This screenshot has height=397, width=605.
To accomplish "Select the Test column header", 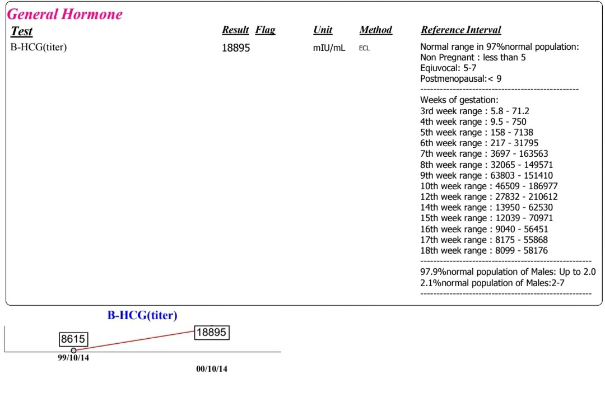I will coord(22,31).
